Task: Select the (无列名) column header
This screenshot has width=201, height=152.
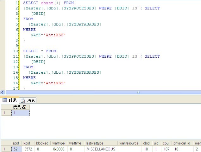Action: pyautogui.click(x=20, y=107)
